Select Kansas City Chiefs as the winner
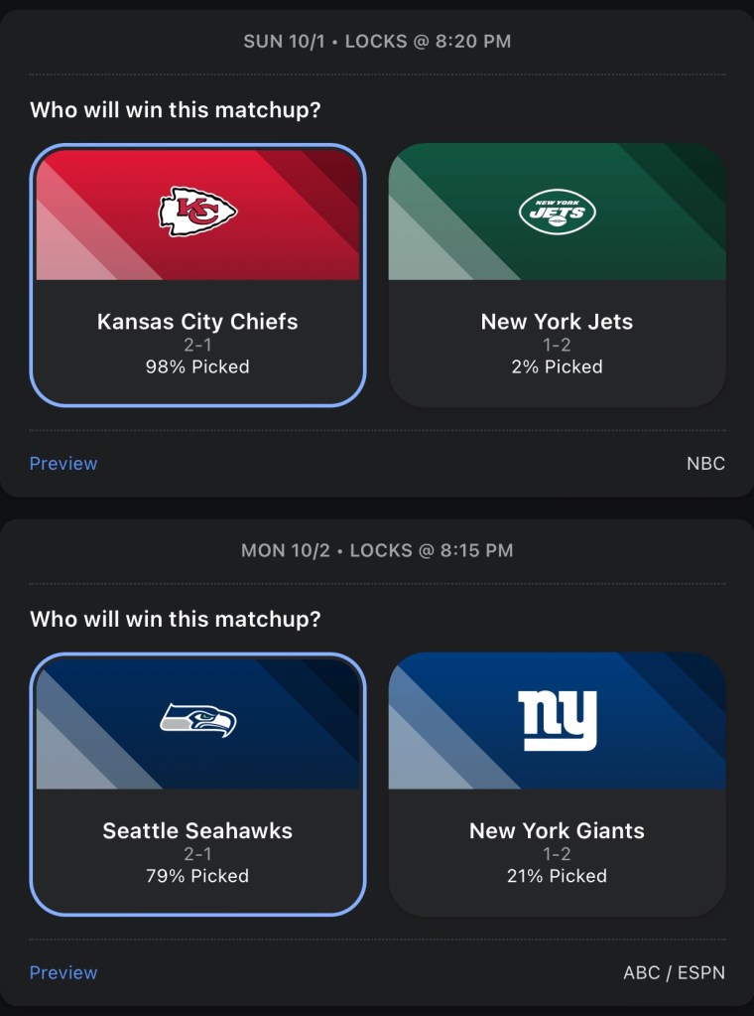Screen dimensions: 754x1016 (x=197, y=322)
